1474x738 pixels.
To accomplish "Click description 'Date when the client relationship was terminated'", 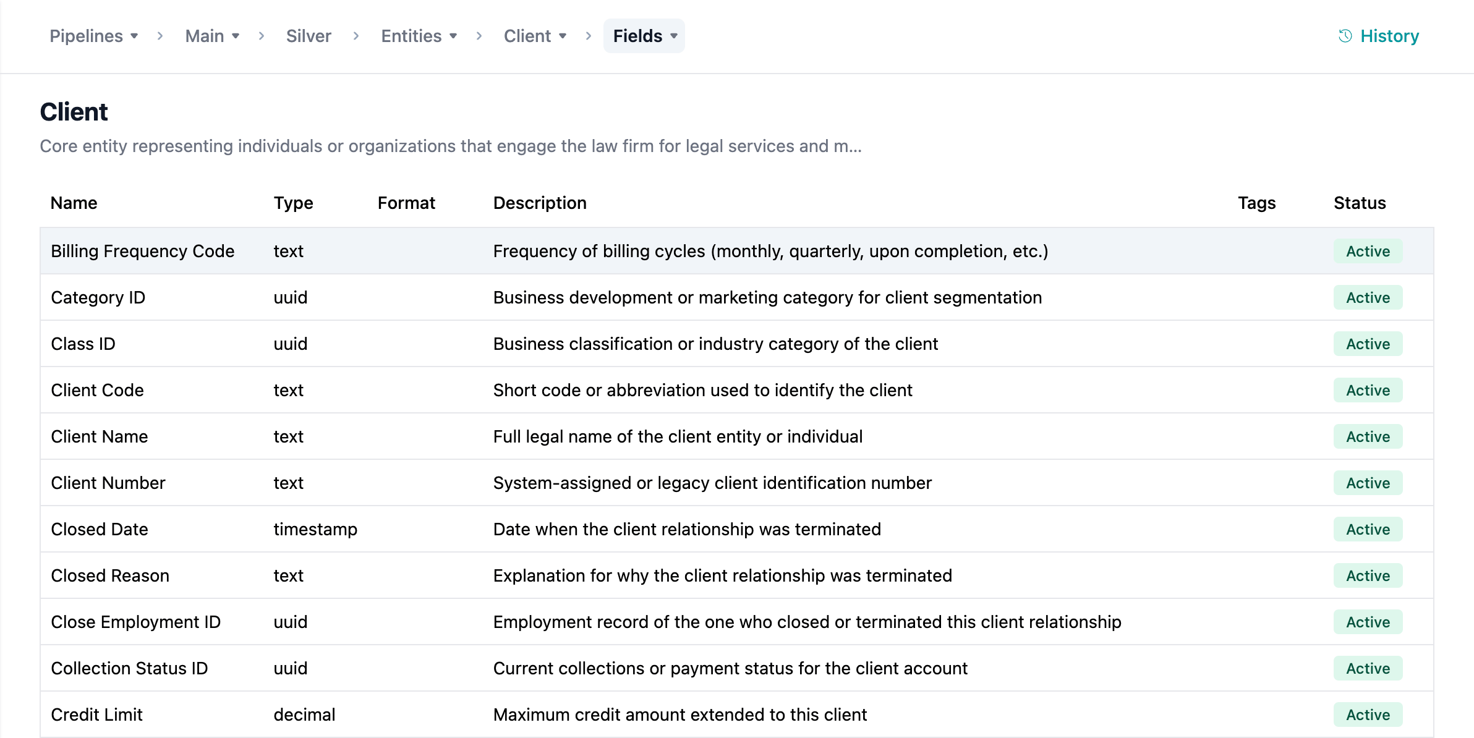I will [x=687, y=529].
